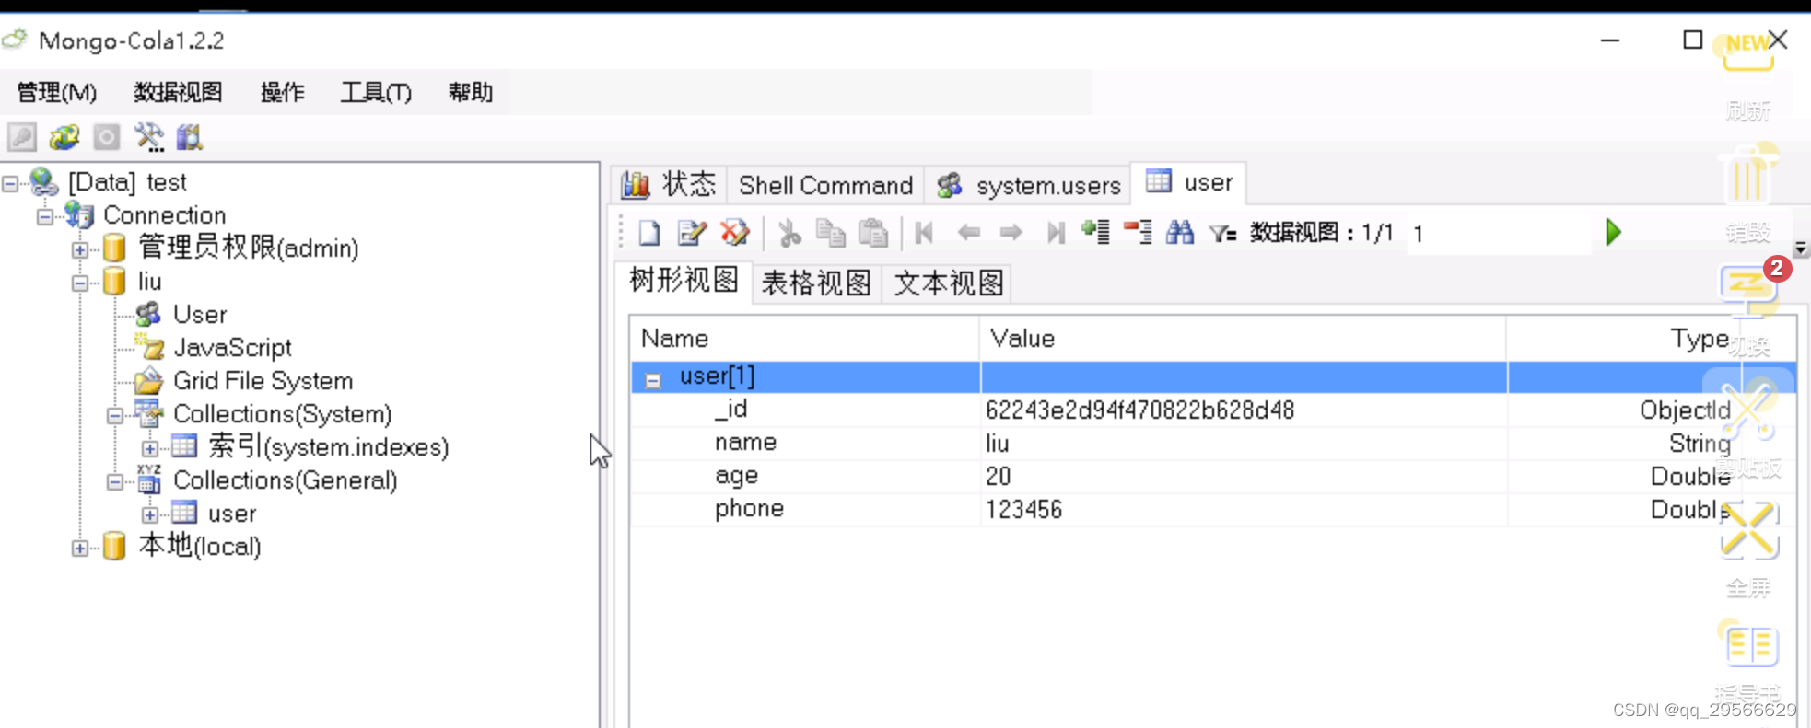Open the 工具(T) menu
This screenshot has width=1811, height=728.
click(376, 92)
